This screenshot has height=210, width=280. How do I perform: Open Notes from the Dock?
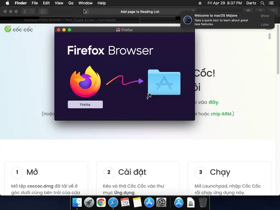pyautogui.click(x=137, y=202)
